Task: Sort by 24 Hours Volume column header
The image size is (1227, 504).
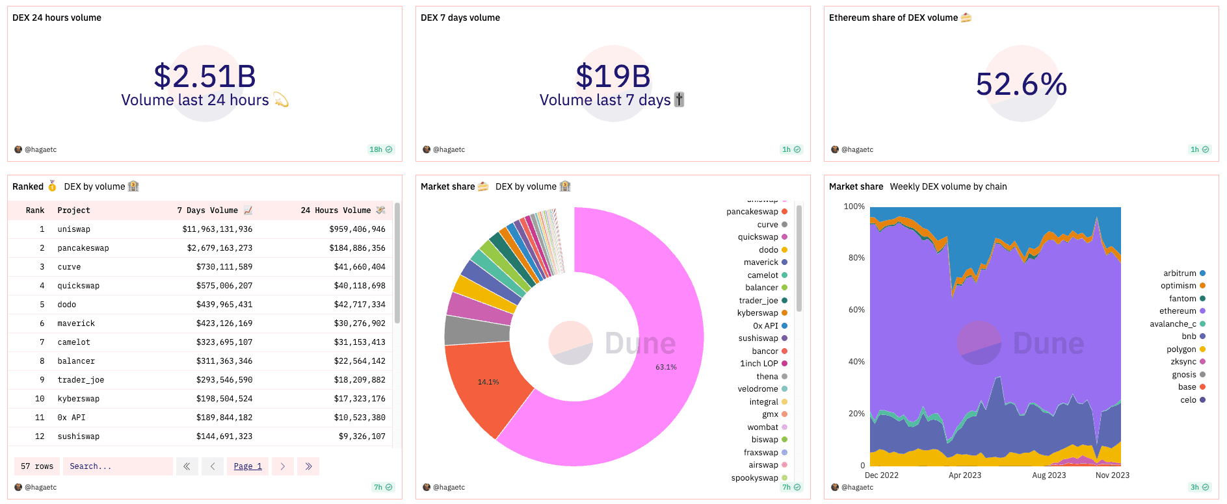Action: 336,210
